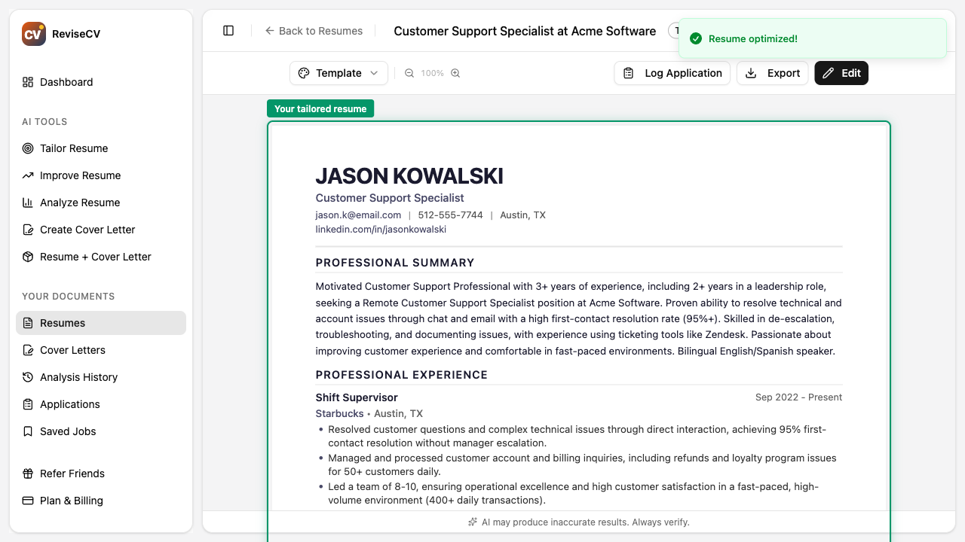
Task: Select Improve Resume in the sidebar
Action: 80,175
